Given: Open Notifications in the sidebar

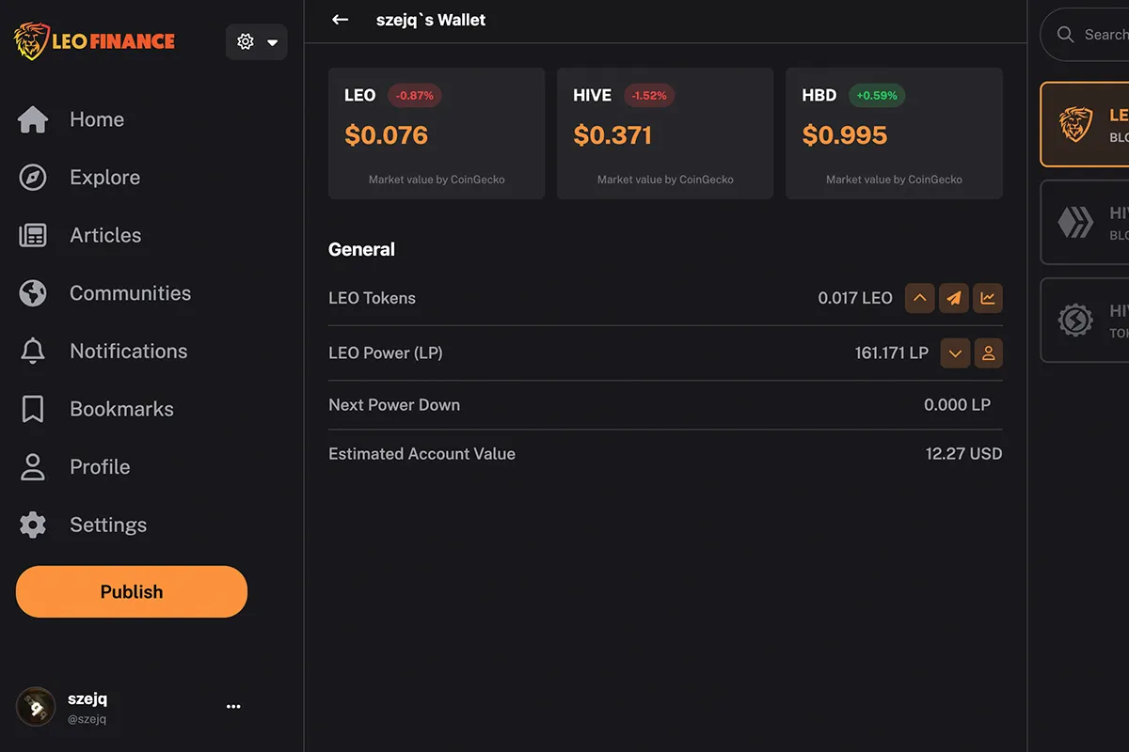Looking at the screenshot, I should click(x=128, y=352).
